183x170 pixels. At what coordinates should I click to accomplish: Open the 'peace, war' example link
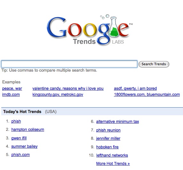coord(12,89)
